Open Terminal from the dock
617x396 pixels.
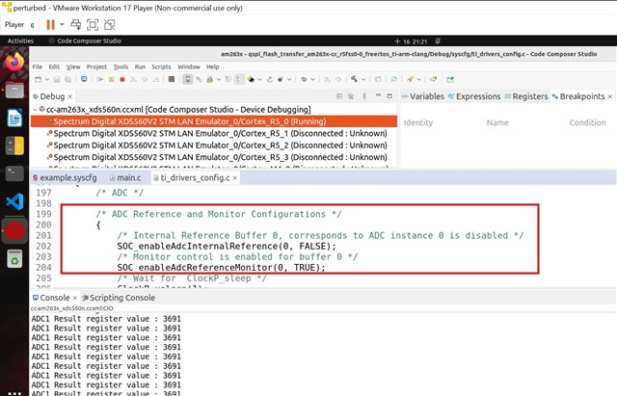tap(15, 173)
